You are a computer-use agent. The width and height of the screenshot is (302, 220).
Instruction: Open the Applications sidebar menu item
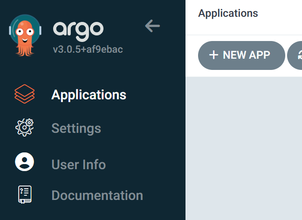(x=89, y=95)
